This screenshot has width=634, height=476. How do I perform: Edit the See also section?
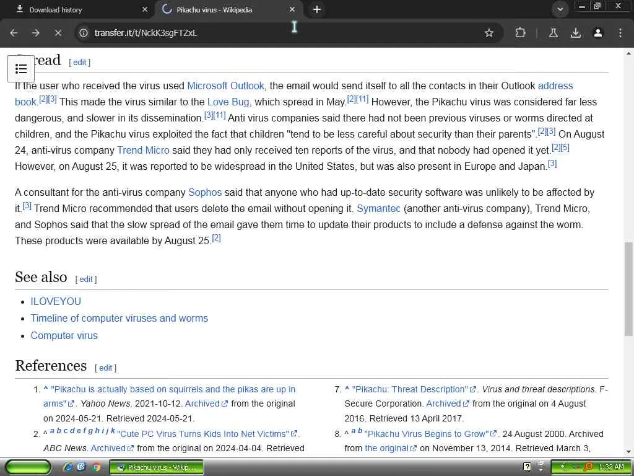(85, 280)
